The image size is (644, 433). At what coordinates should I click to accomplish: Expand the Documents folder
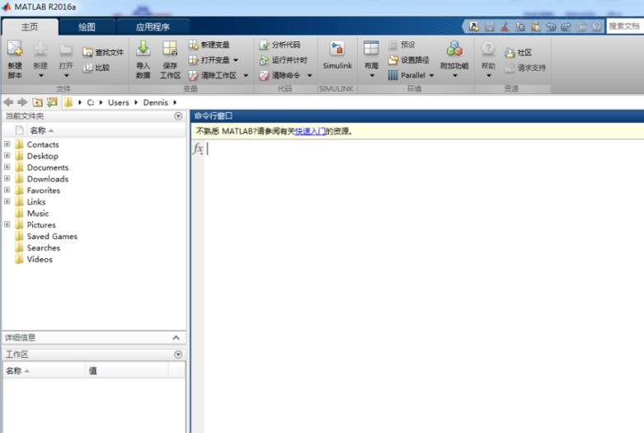(x=7, y=167)
